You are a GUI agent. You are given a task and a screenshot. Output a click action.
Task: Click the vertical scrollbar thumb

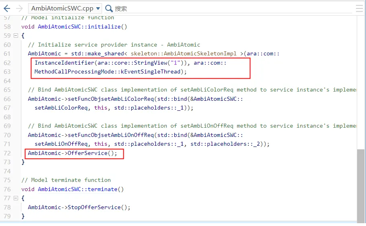coord(361,185)
